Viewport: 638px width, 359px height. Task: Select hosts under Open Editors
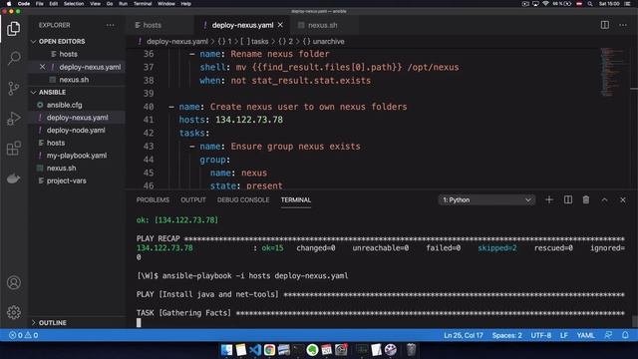click(68, 54)
